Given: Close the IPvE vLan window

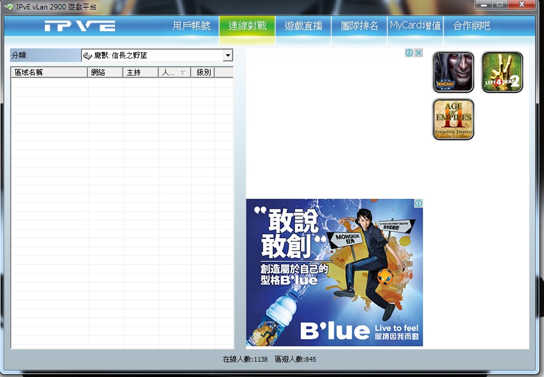Looking at the screenshot, I should coord(522,5).
